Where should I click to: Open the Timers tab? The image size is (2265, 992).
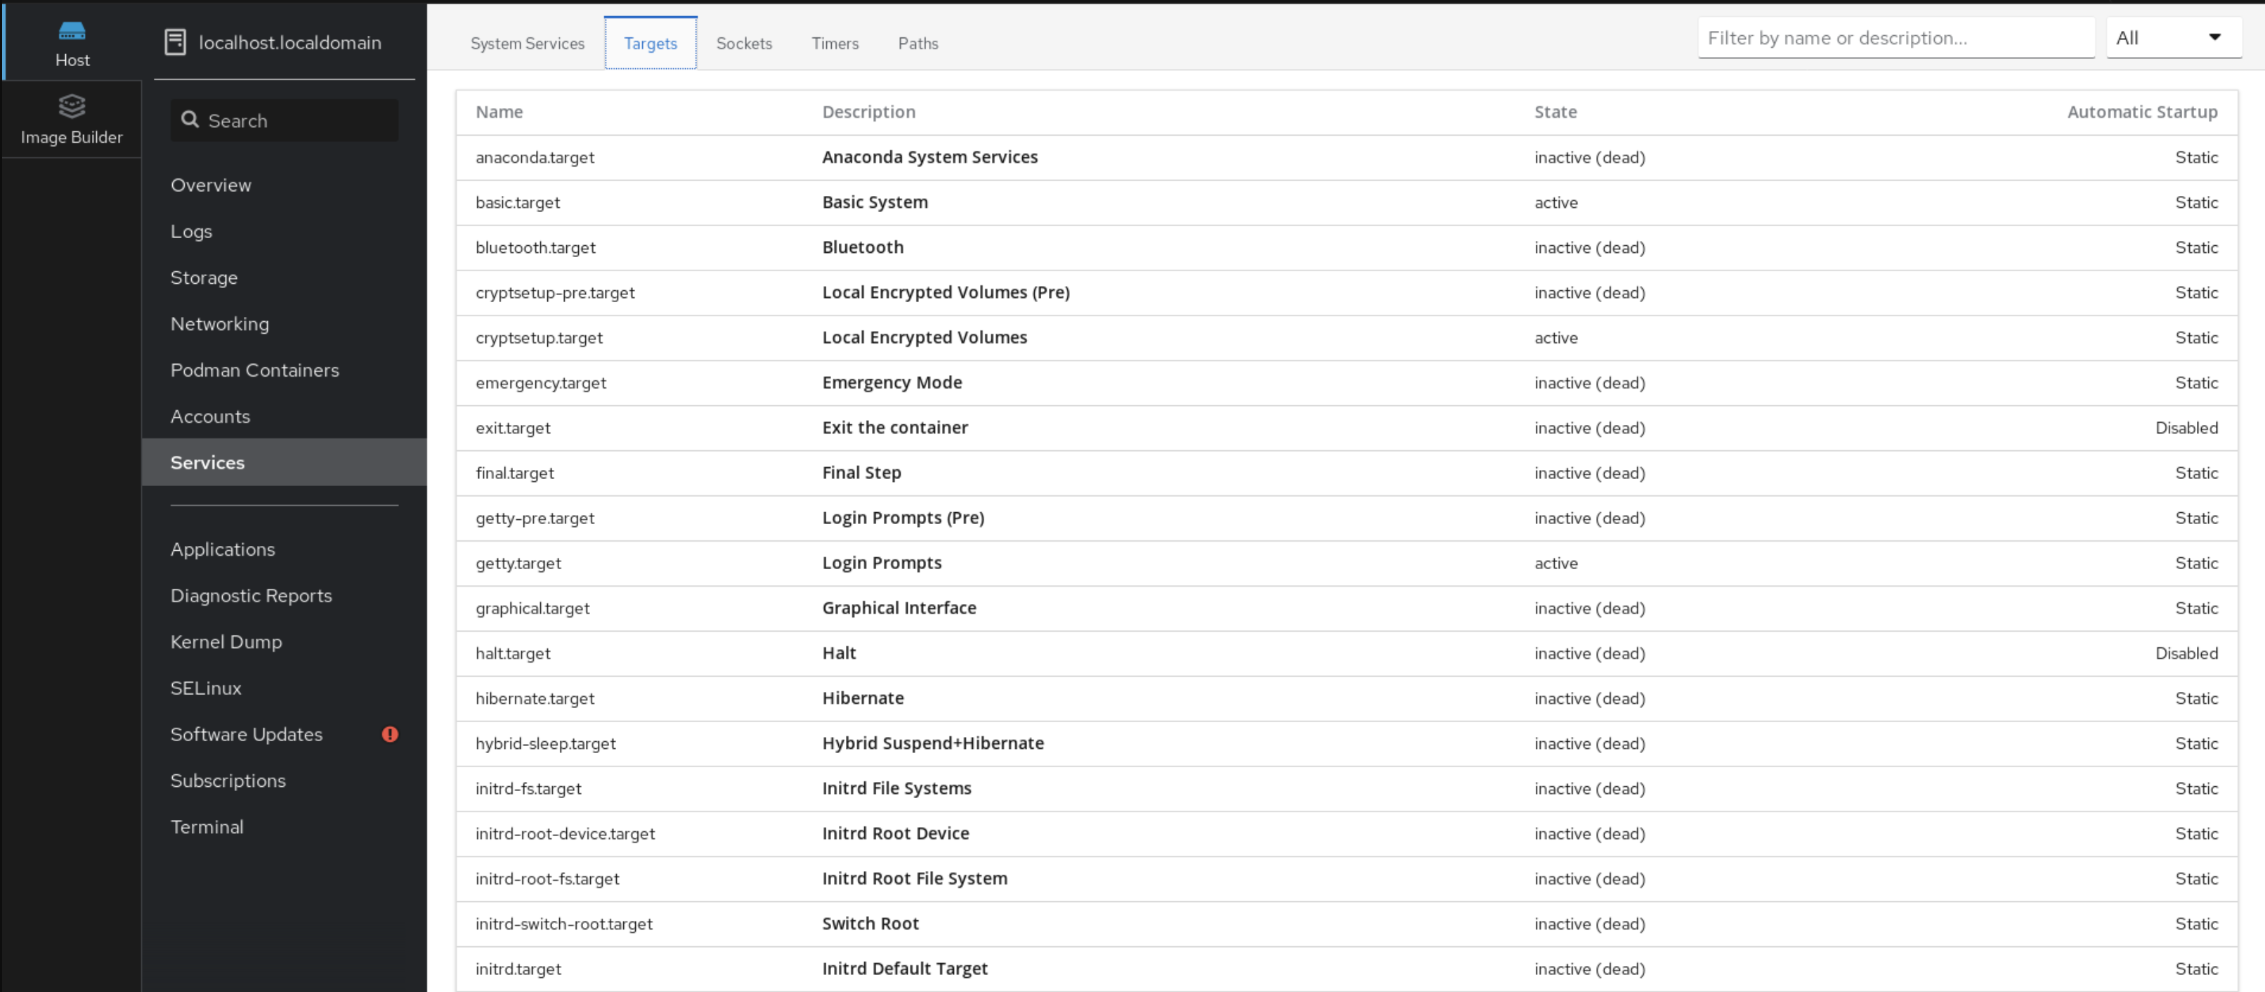pyautogui.click(x=833, y=43)
